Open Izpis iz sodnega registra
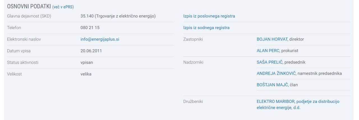This screenshot has height=120, width=359. [x=206, y=28]
